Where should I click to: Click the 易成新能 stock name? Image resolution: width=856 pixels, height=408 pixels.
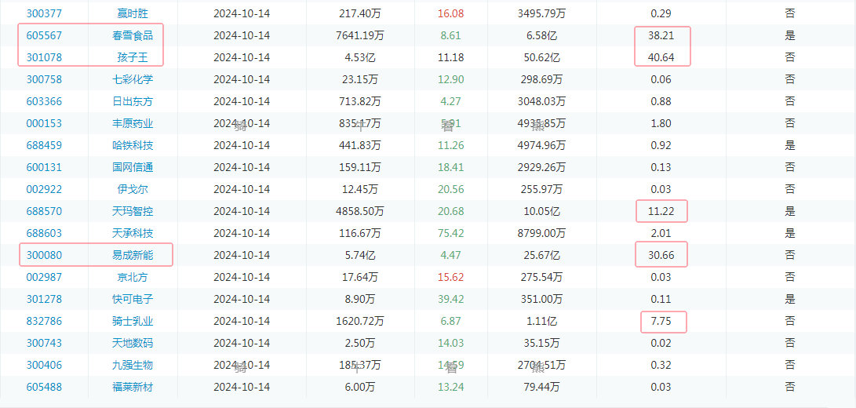[x=133, y=255]
